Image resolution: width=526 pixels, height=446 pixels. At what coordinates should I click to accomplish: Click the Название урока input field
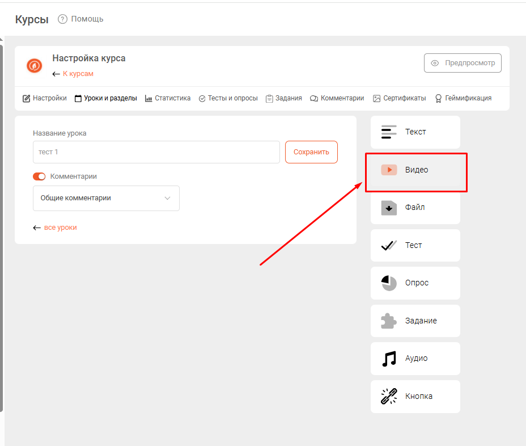point(156,152)
